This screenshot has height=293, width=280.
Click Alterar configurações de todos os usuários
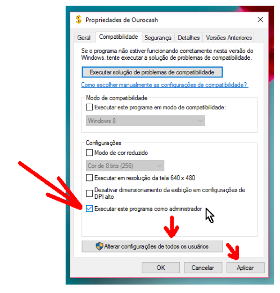click(152, 246)
